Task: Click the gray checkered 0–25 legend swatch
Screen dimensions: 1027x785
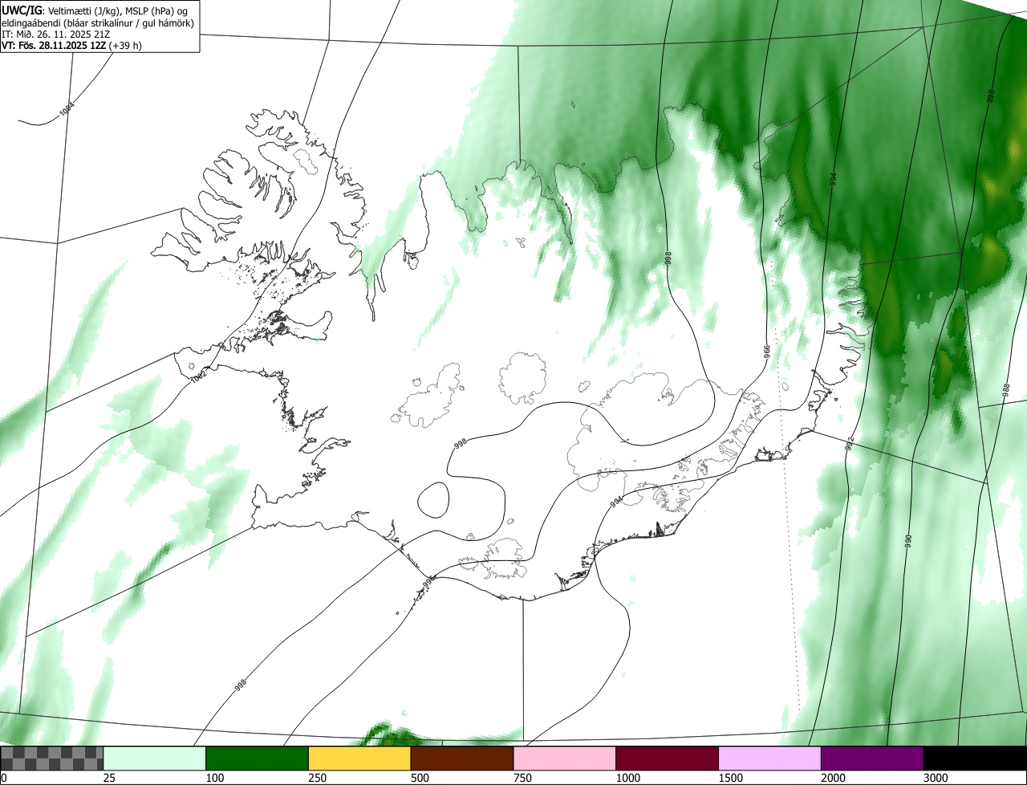Action: click(x=52, y=759)
